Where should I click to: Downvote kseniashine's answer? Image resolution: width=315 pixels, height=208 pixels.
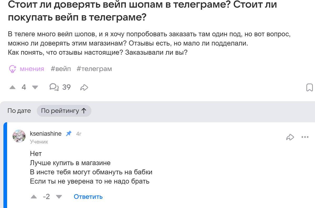click(x=59, y=197)
